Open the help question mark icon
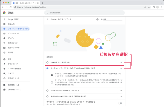Screen dimensions: 164x107 point(97,19)
